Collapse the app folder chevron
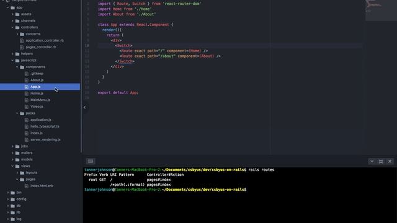Image resolution: width=397 pixels, height=223 pixels. click(x=8, y=7)
